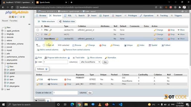The width and height of the screenshot is (191, 107).
Task: Open More menu for PNic column
Action: [x=181, y=30]
